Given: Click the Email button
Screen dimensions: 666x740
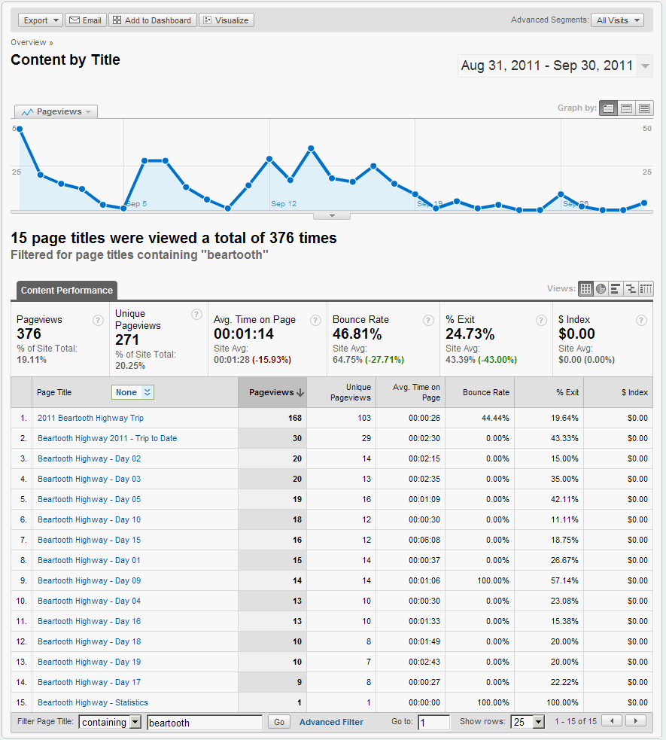Looking at the screenshot, I should pos(85,20).
